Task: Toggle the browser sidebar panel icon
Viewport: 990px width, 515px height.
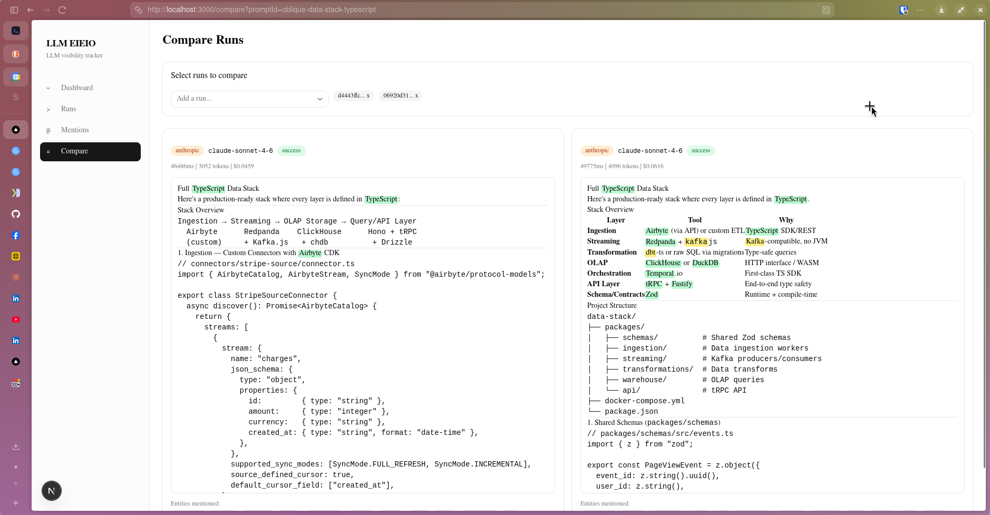Action: pos(14,10)
